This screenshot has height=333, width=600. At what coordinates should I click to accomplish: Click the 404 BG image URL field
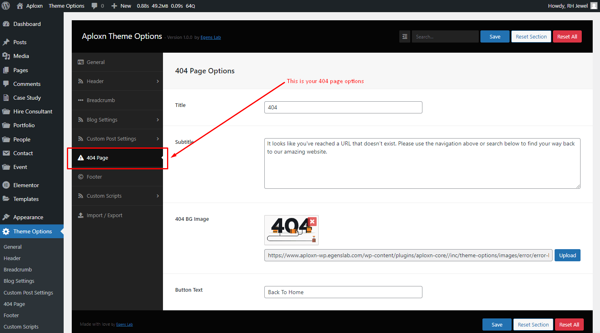point(408,255)
